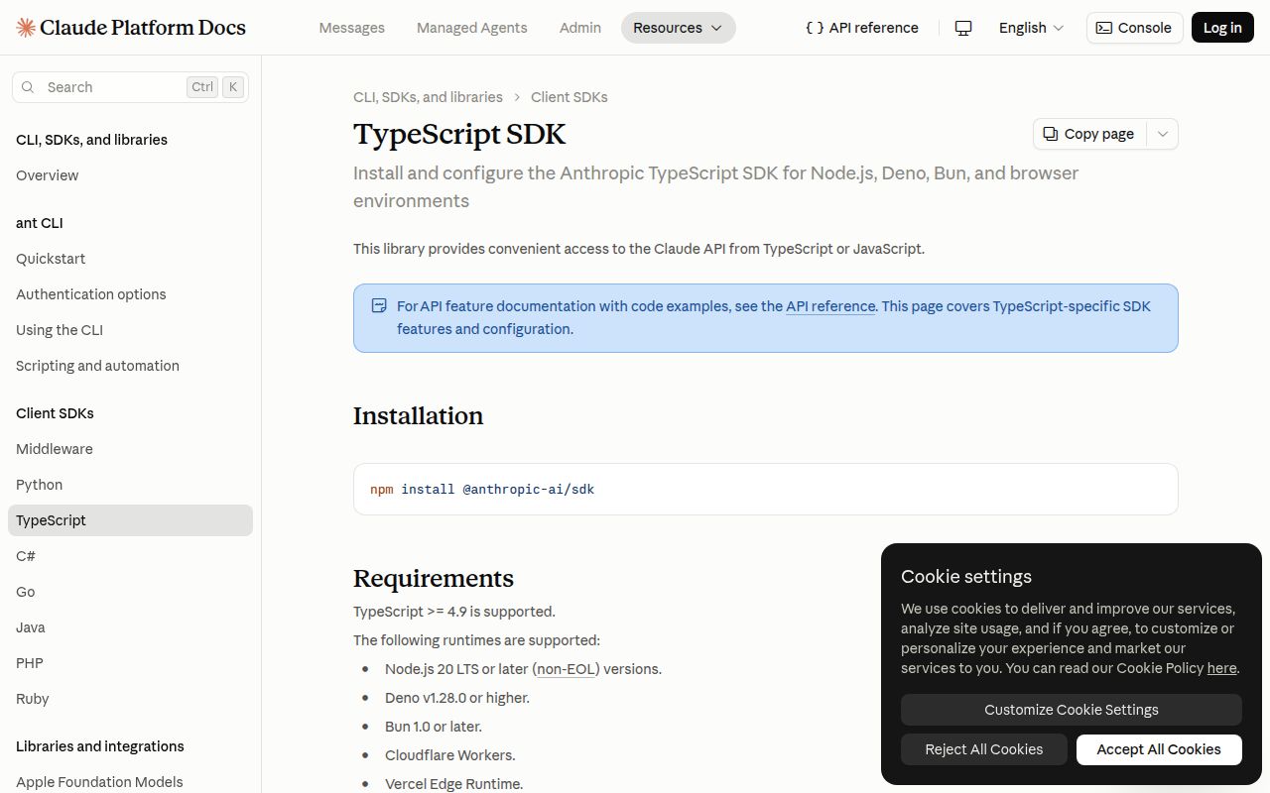Click the 'Vercel Edge Runtime.' bullet

coord(453,784)
